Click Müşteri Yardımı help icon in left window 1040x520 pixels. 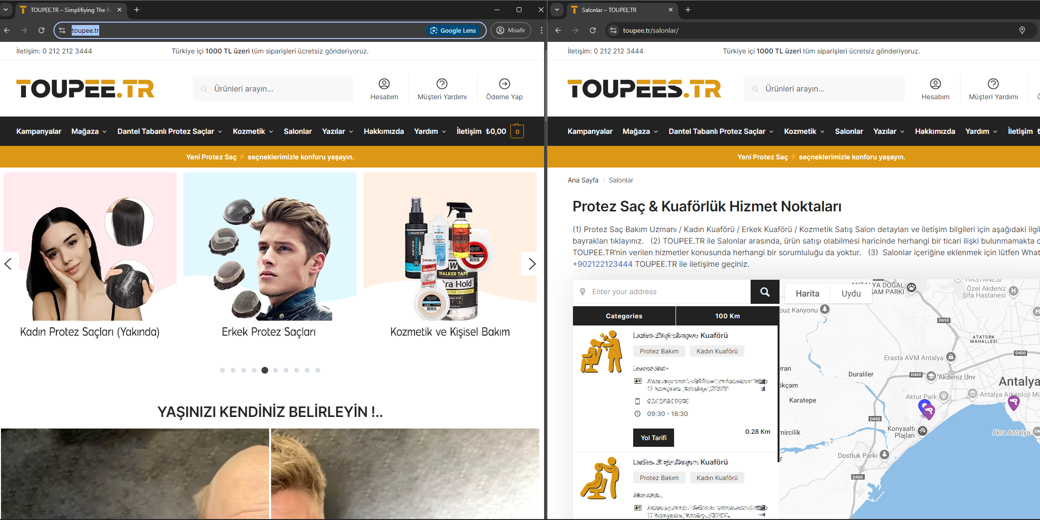point(442,84)
